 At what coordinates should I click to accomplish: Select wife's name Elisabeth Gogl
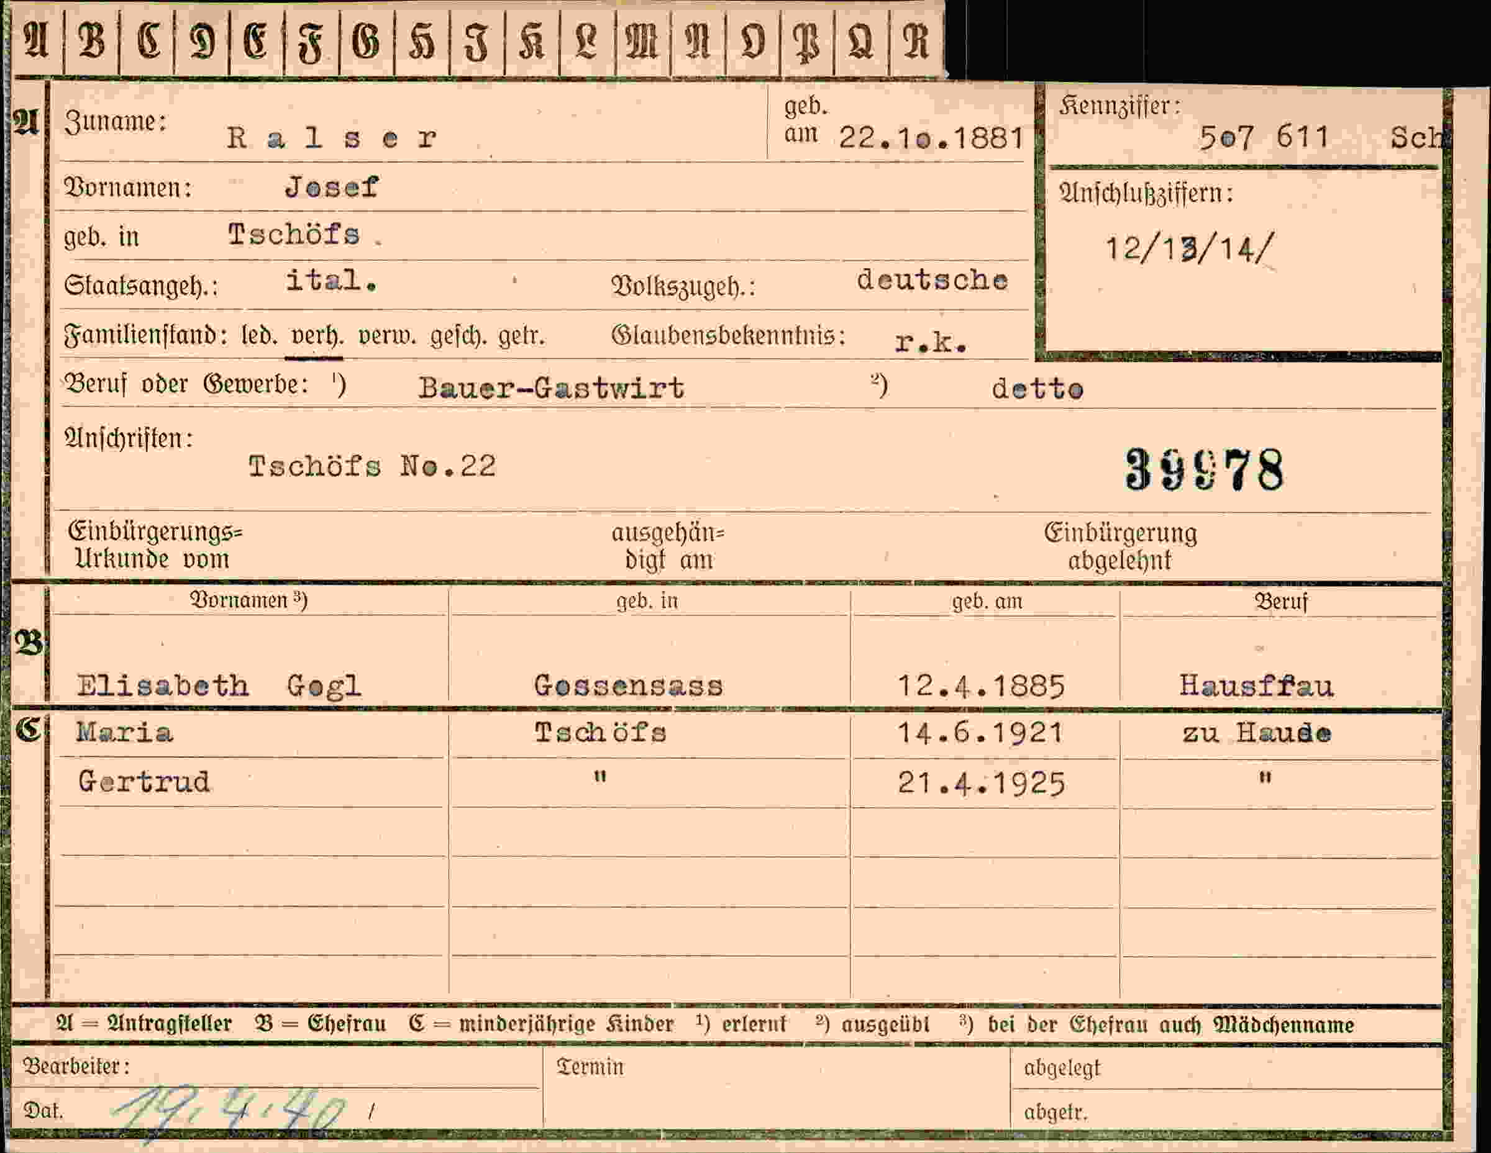tap(219, 686)
